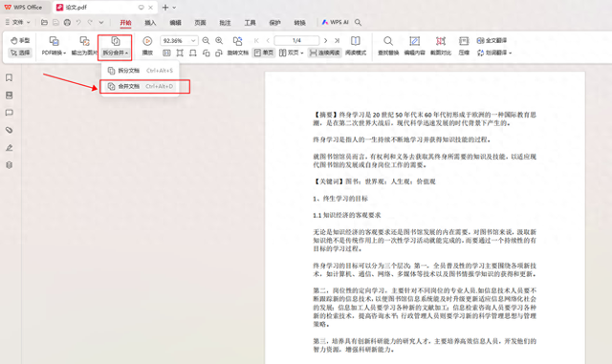This screenshot has width=612, height=364.
Task: Choose 合并文档 from the dropdown menu
Action: (x=141, y=86)
